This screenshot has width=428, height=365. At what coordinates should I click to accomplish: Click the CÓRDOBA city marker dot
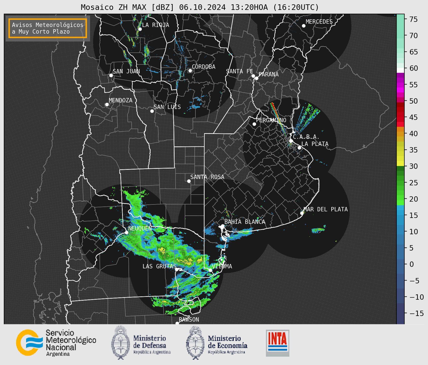click(190, 71)
